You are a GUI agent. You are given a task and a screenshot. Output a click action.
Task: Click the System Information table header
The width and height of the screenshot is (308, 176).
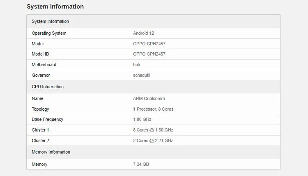[x=50, y=21]
